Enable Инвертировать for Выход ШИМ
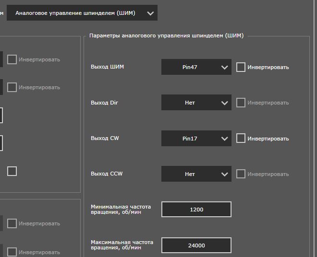This screenshot has height=257, width=317. pos(241,67)
